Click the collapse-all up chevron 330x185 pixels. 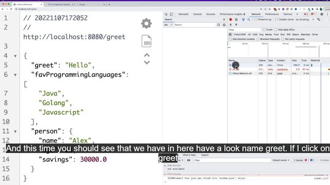tap(147, 55)
